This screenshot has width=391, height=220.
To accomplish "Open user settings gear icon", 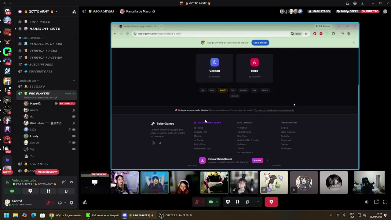I will click(71, 203).
